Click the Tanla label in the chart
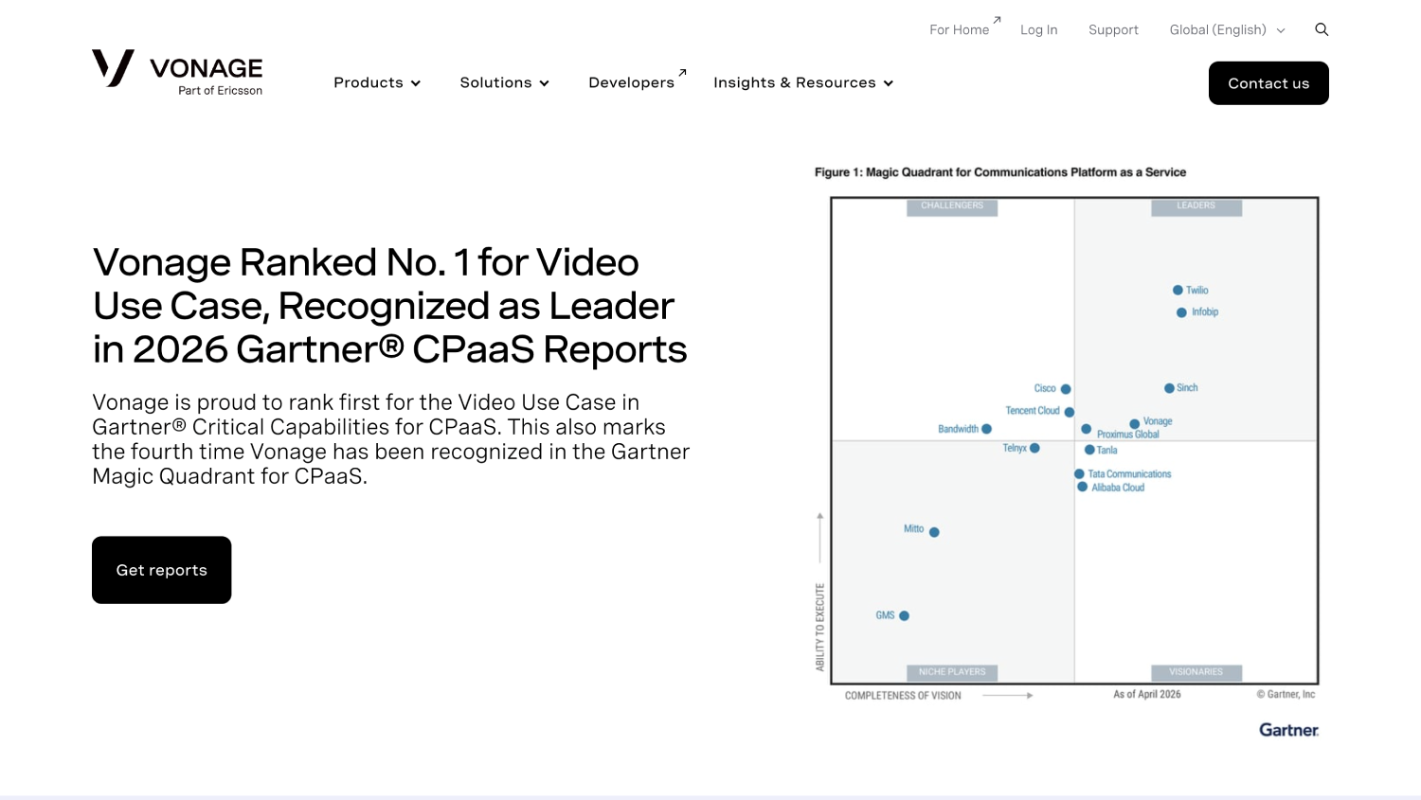The height and width of the screenshot is (800, 1421). click(x=1106, y=451)
